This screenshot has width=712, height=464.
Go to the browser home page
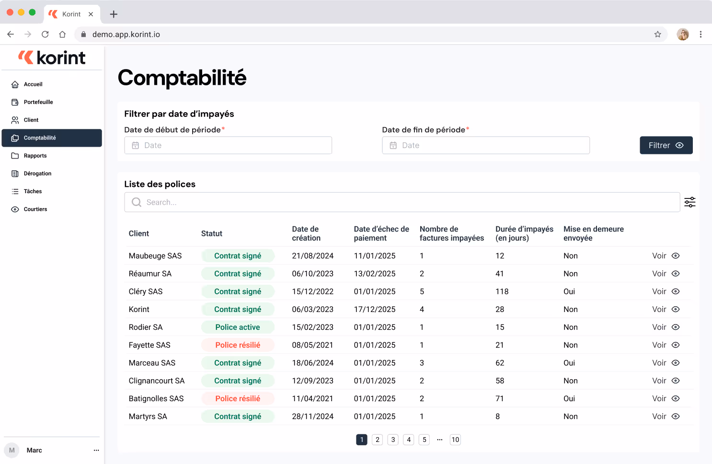(x=62, y=35)
